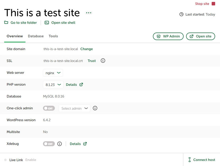Screen dimensions: 220x166
Task: Enable the Xdebug toggle switch
Action: pyautogui.click(x=49, y=144)
